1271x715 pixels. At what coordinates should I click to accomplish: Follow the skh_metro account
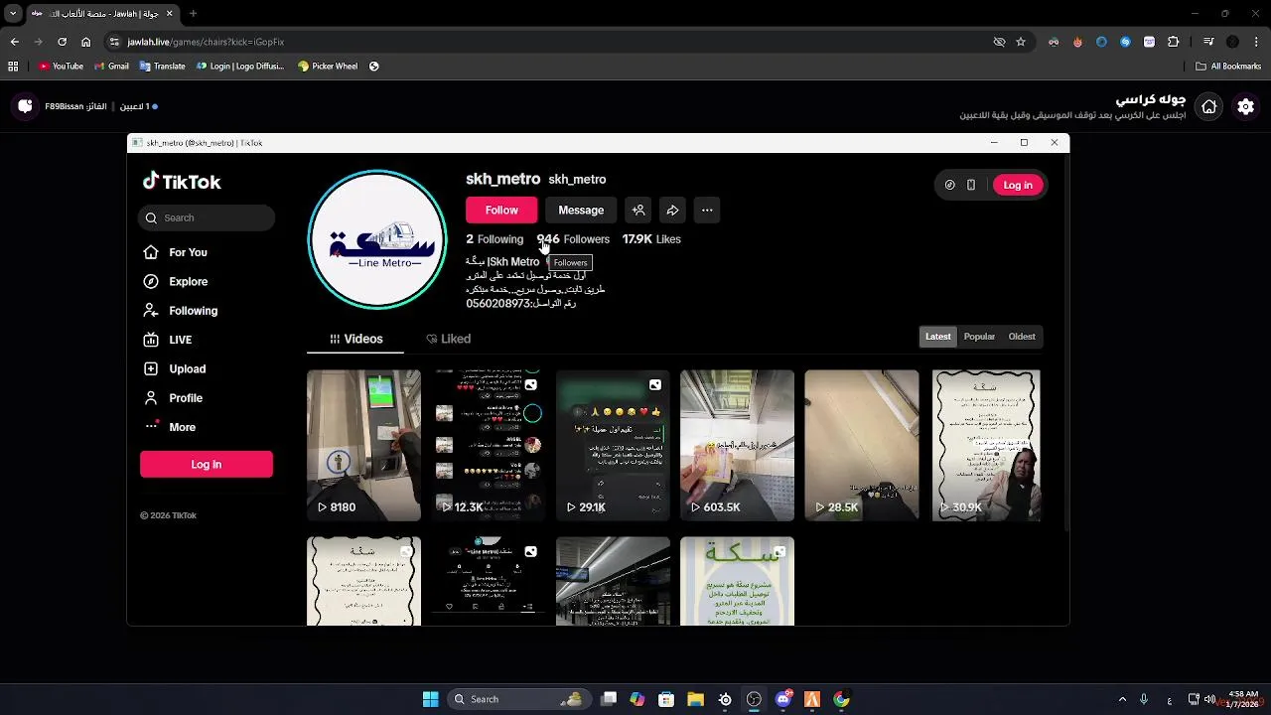(501, 210)
